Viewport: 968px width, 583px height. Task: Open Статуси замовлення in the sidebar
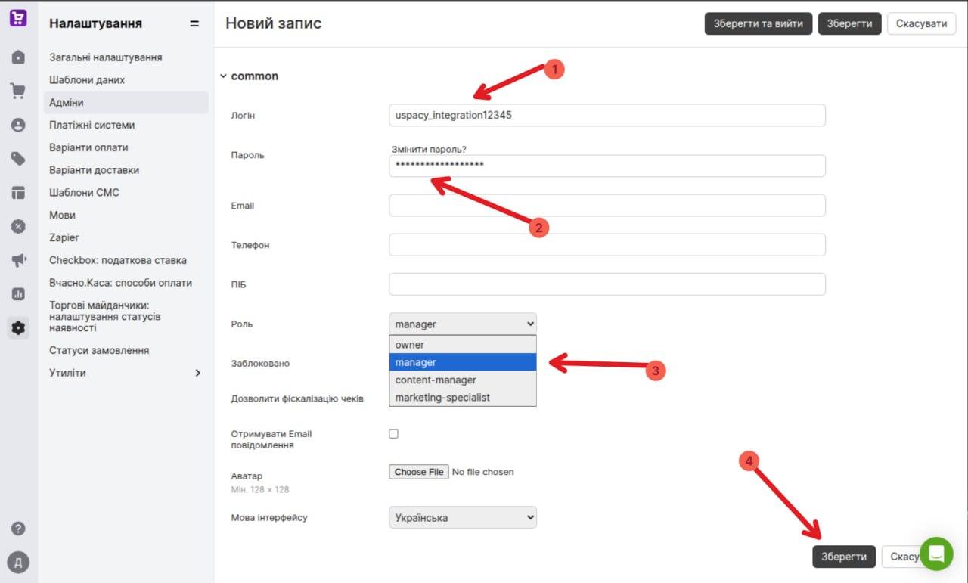99,350
